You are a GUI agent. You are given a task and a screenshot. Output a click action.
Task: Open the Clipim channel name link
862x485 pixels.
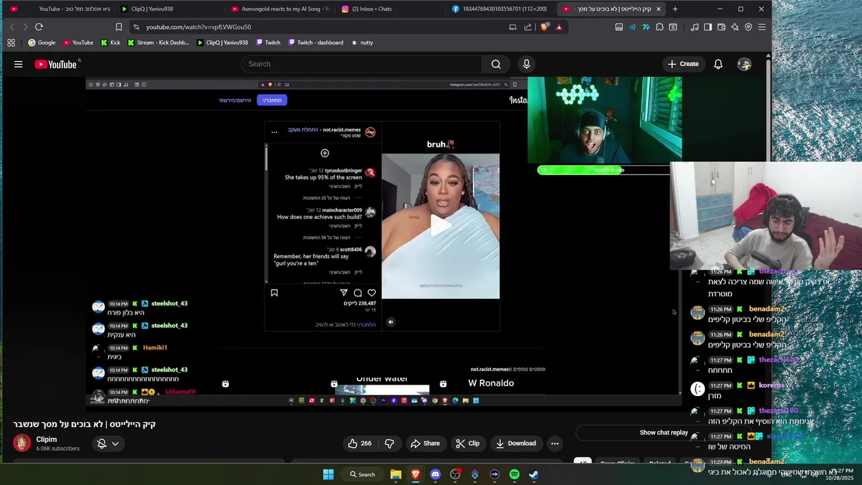[x=46, y=439]
